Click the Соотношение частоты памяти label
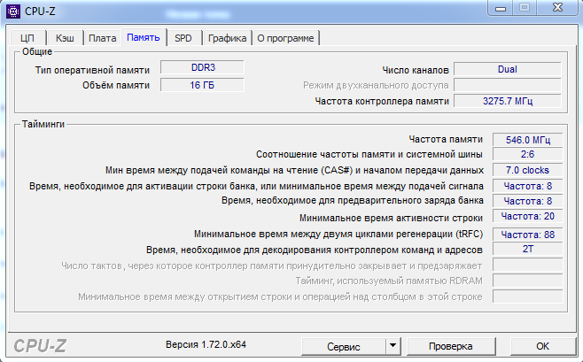The image size is (583, 362). click(369, 154)
